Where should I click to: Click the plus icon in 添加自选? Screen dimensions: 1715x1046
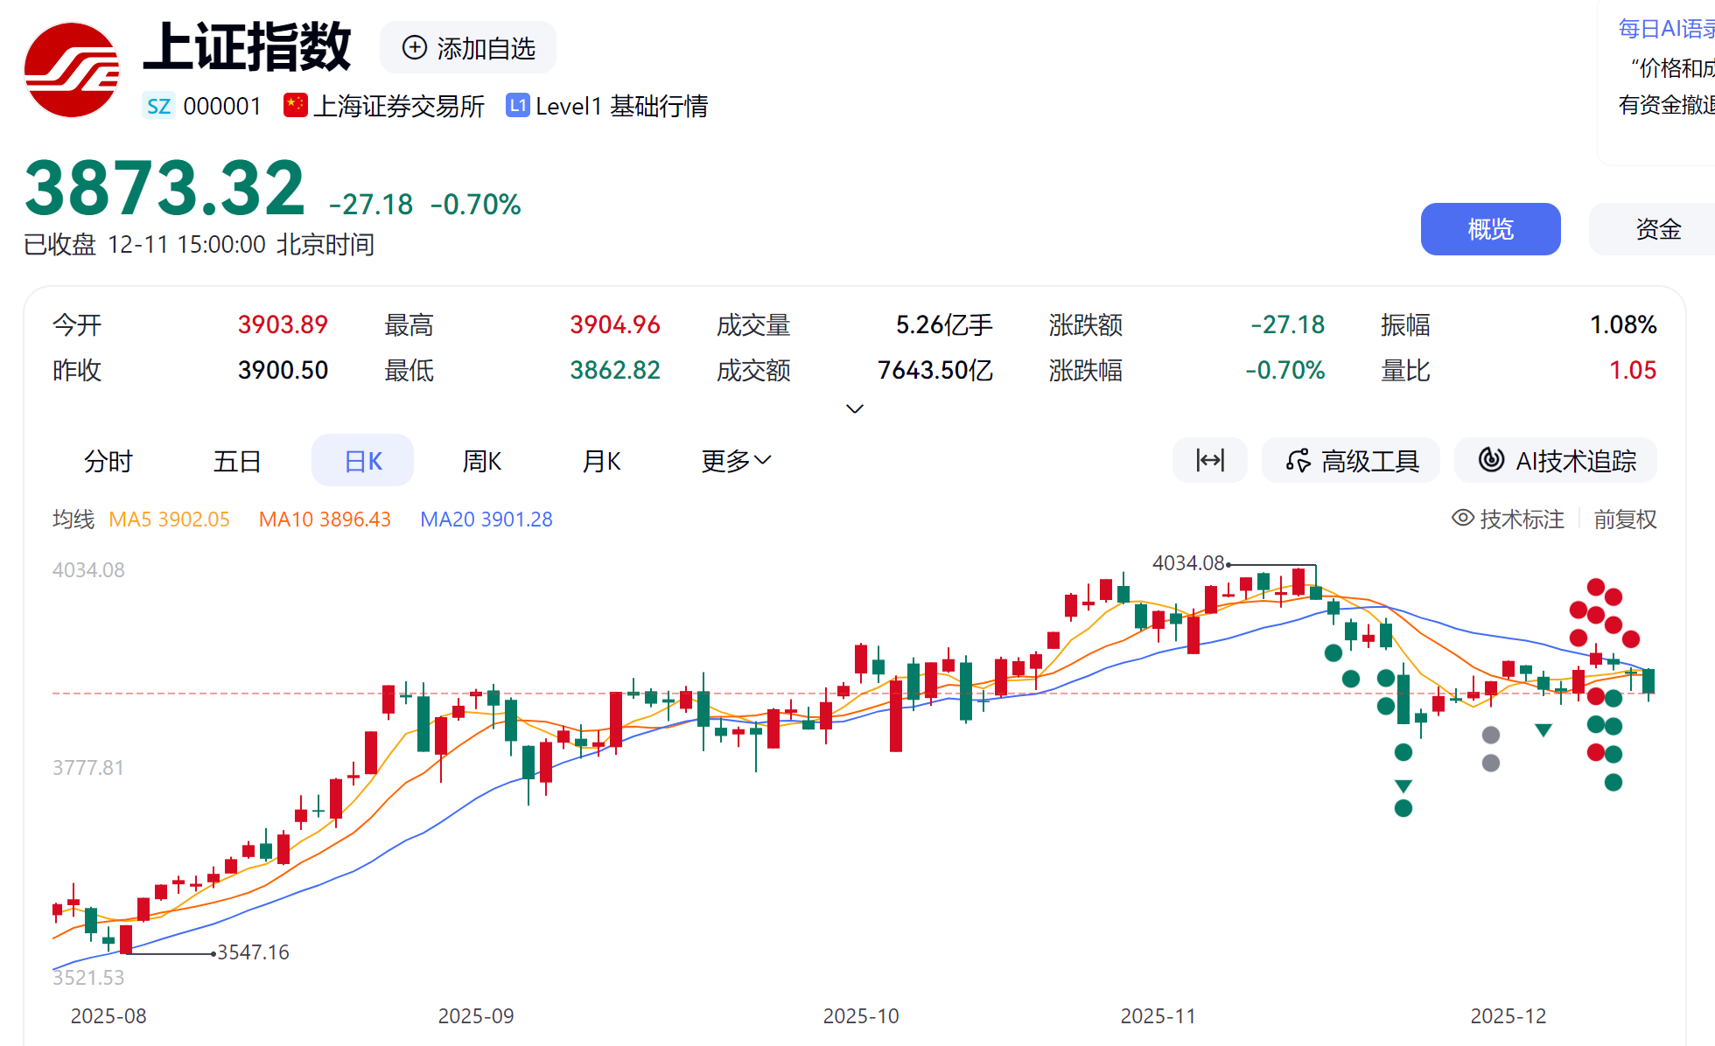[414, 47]
